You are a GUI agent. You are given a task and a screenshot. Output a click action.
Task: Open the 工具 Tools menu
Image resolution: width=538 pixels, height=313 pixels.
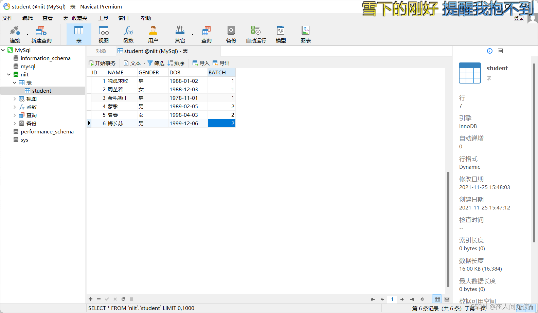tap(103, 18)
